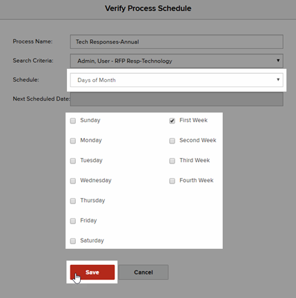The image size is (296, 298).
Task: Check the Sunday checkbox
Action: (73, 121)
